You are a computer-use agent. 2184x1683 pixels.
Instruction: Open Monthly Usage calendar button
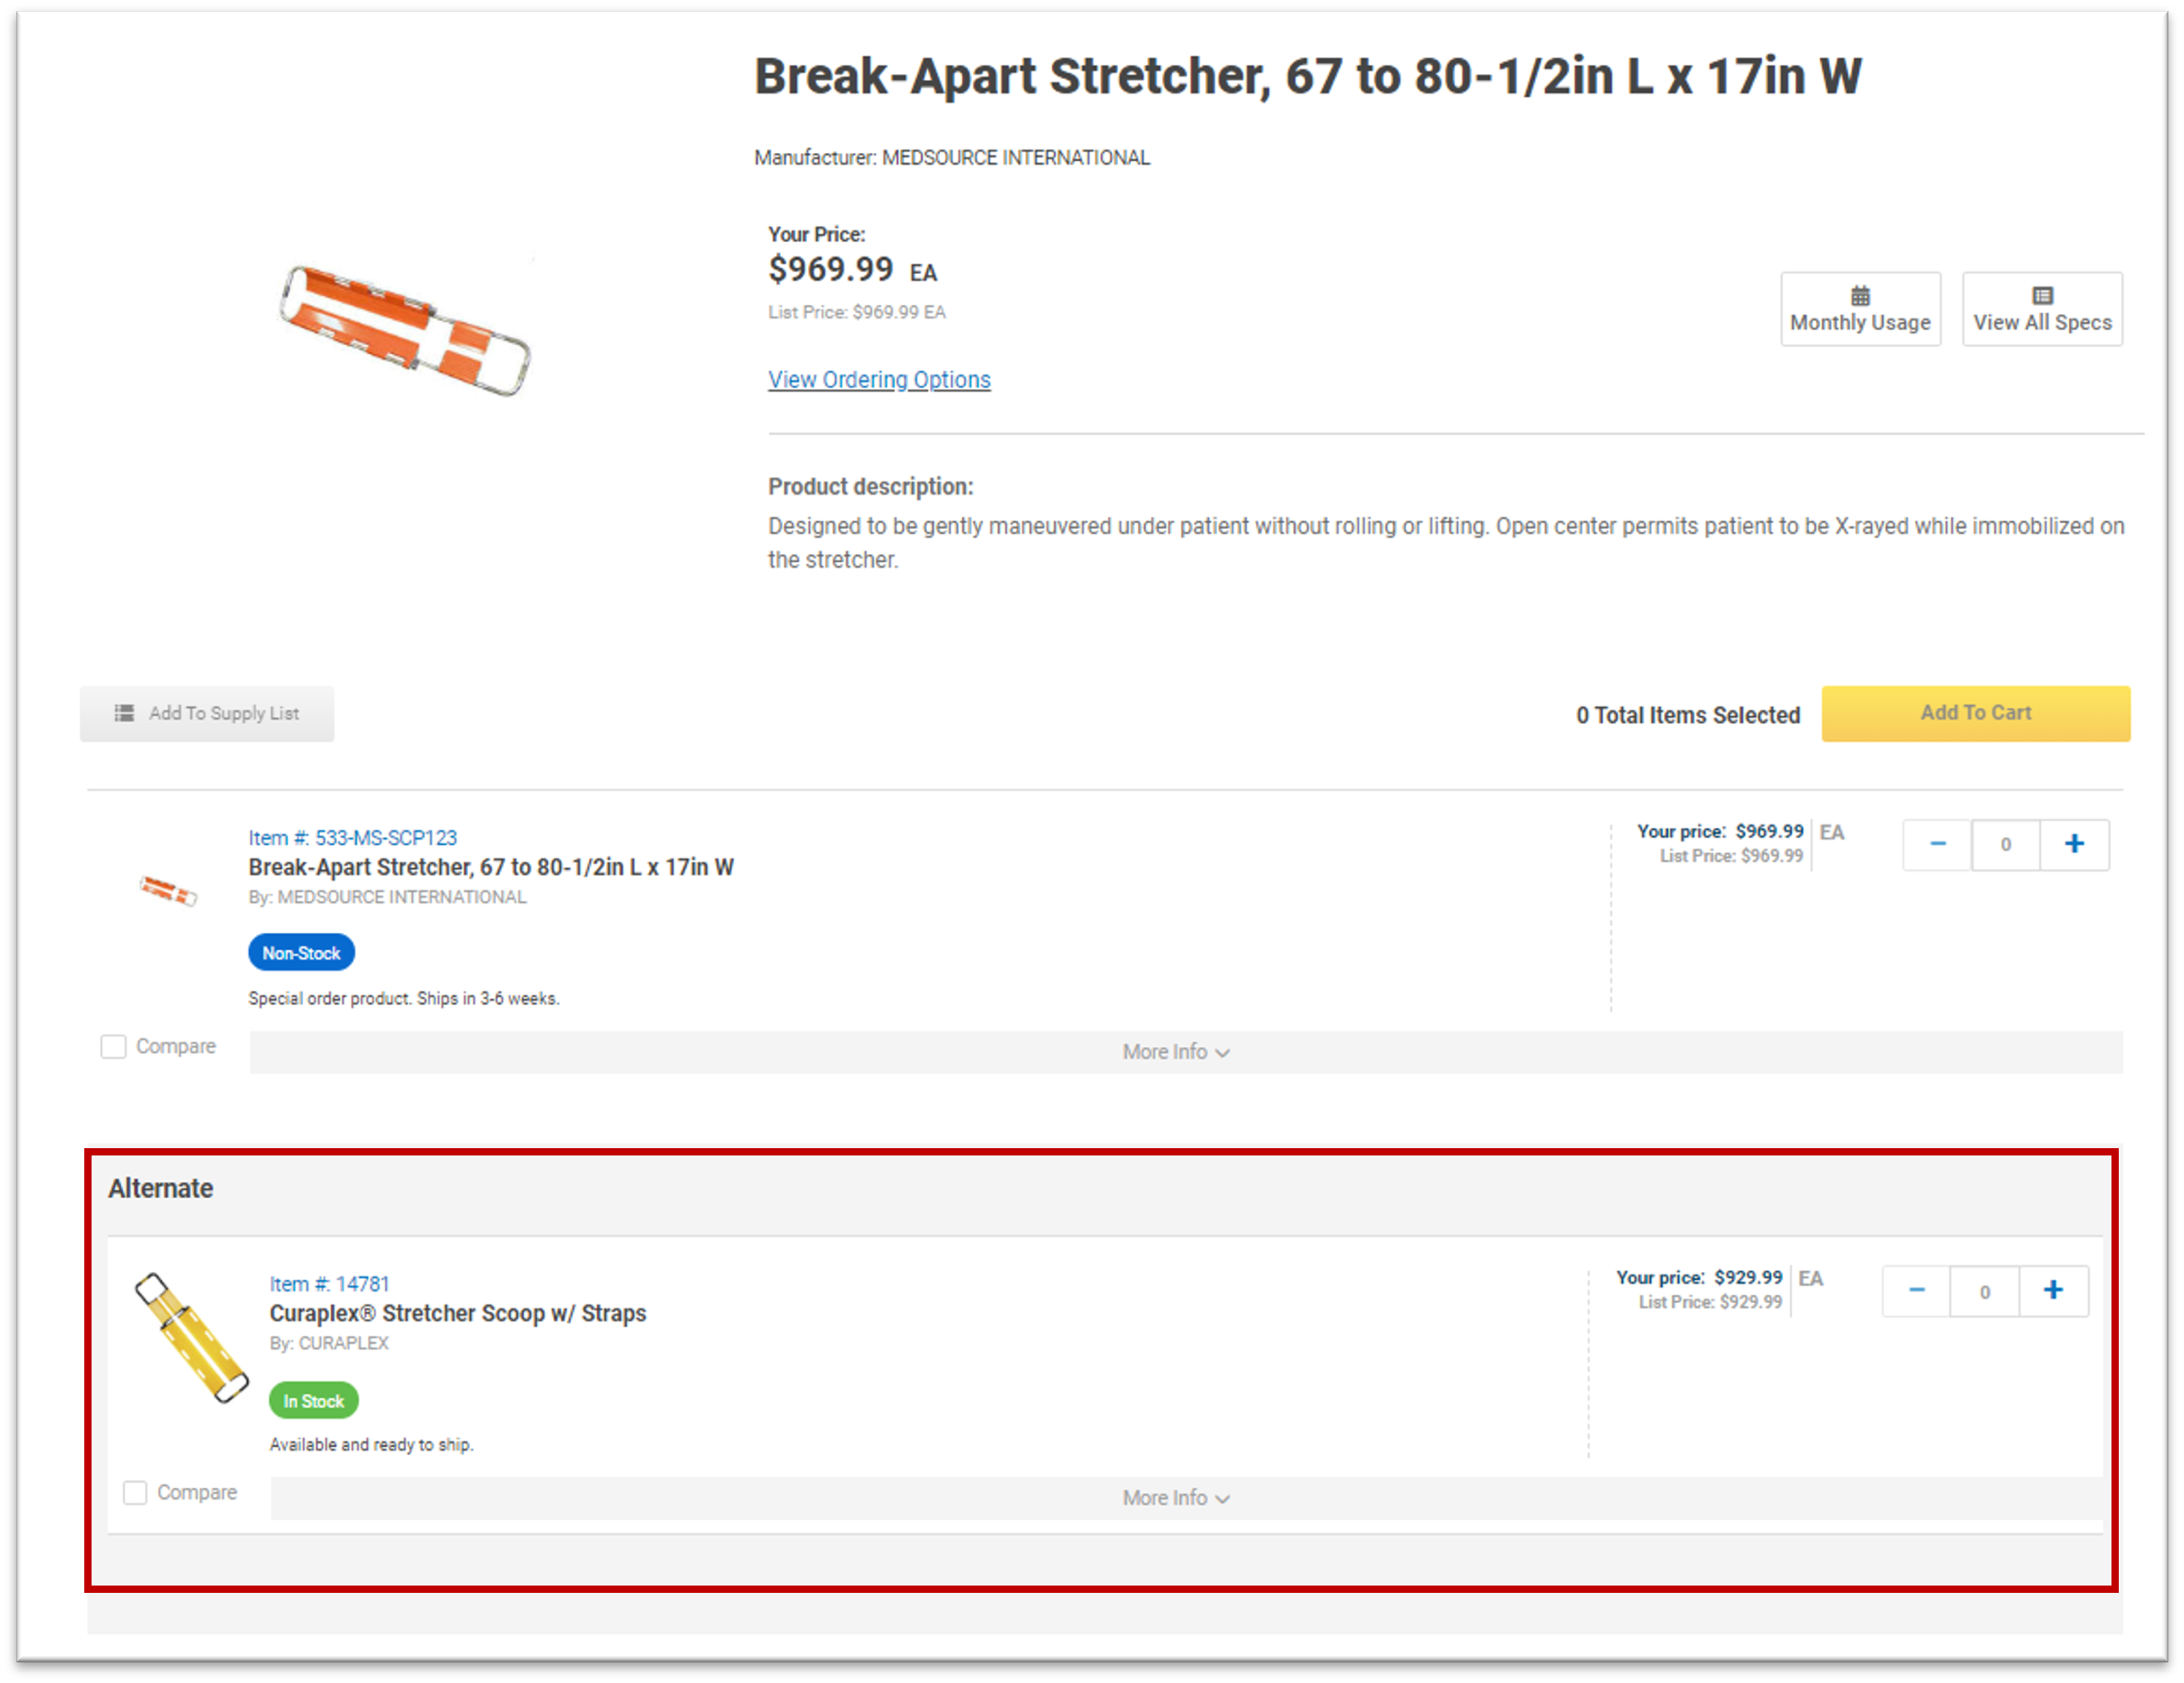coord(1859,309)
